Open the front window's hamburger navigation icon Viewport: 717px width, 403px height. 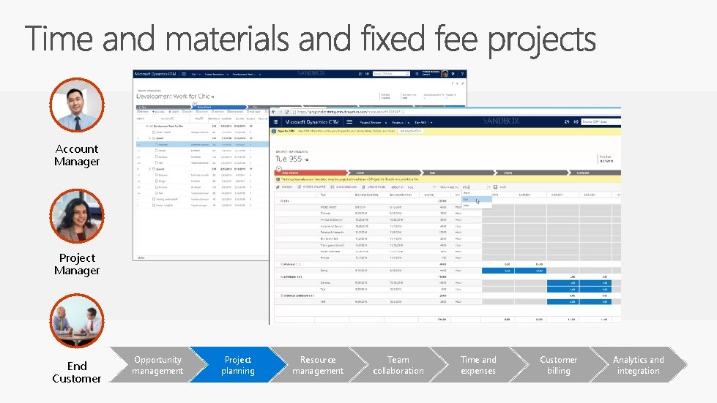pyautogui.click(x=349, y=122)
